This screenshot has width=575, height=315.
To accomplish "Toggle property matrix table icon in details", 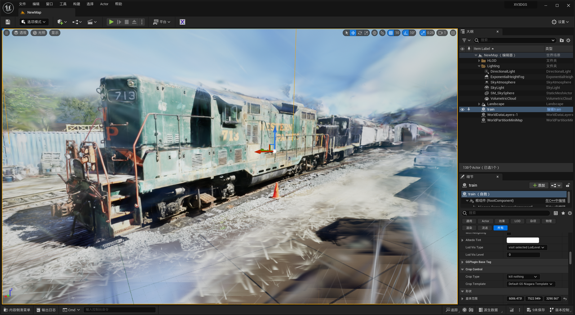I will tap(556, 213).
